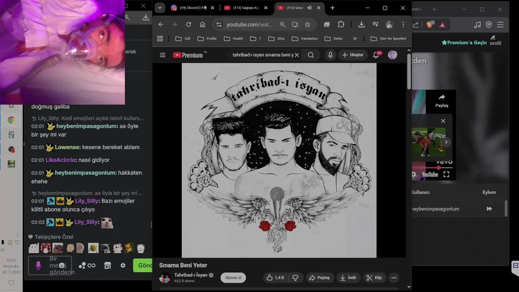Viewport: 519px width, 292px height.
Task: Click Premium'a Geçin in background window
Action: pos(464,42)
